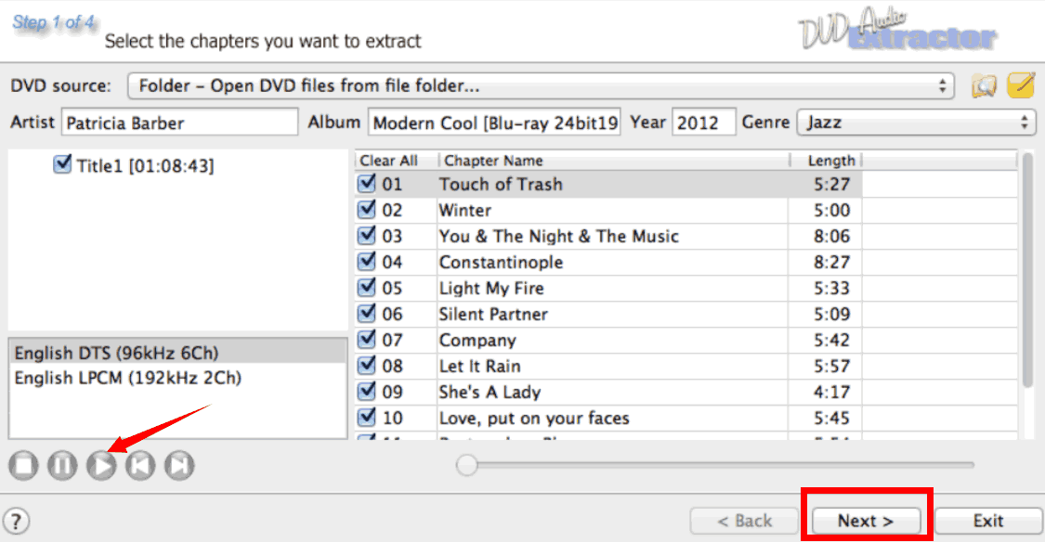Open the DVD folder browse icon

point(985,86)
